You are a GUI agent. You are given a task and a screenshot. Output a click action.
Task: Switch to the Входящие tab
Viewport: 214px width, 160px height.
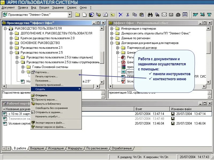(x=37, y=148)
